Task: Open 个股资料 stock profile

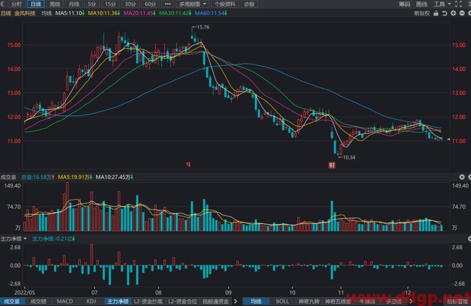Action: point(225,4)
